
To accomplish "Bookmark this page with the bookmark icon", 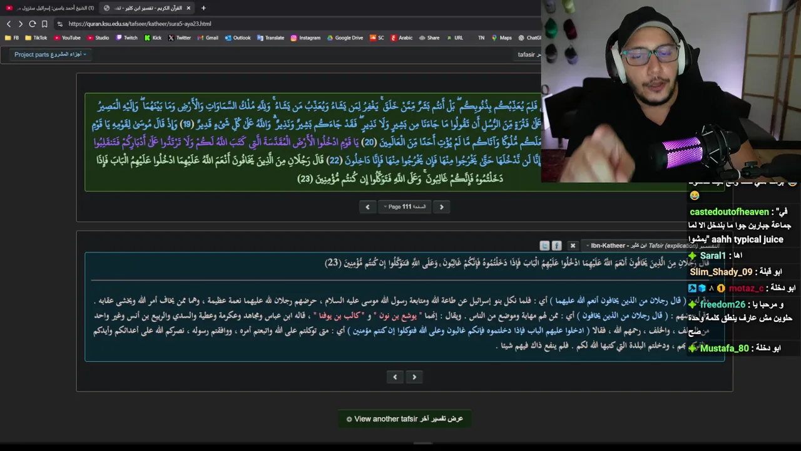I will pos(44,24).
